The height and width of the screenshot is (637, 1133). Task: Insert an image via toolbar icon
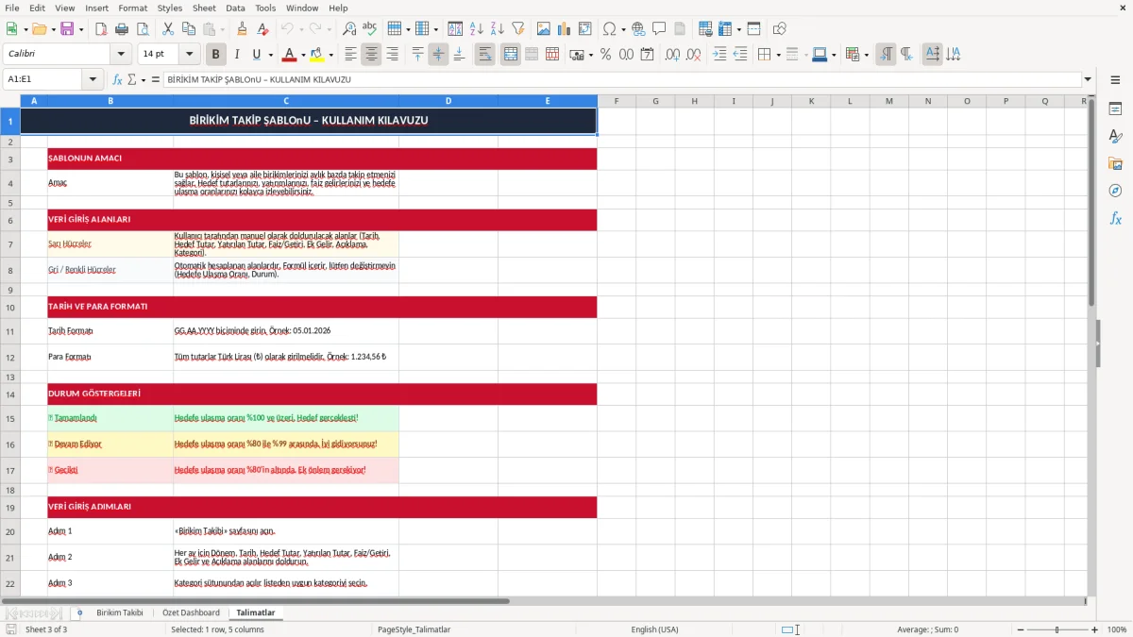[x=544, y=29]
